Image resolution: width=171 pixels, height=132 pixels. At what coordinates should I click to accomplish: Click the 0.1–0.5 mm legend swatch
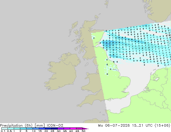tap(5, 128)
